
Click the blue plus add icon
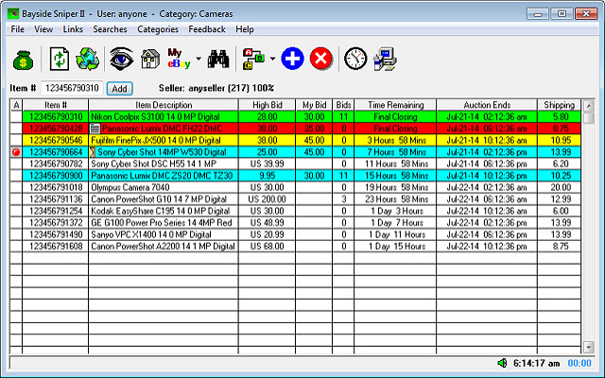click(292, 59)
